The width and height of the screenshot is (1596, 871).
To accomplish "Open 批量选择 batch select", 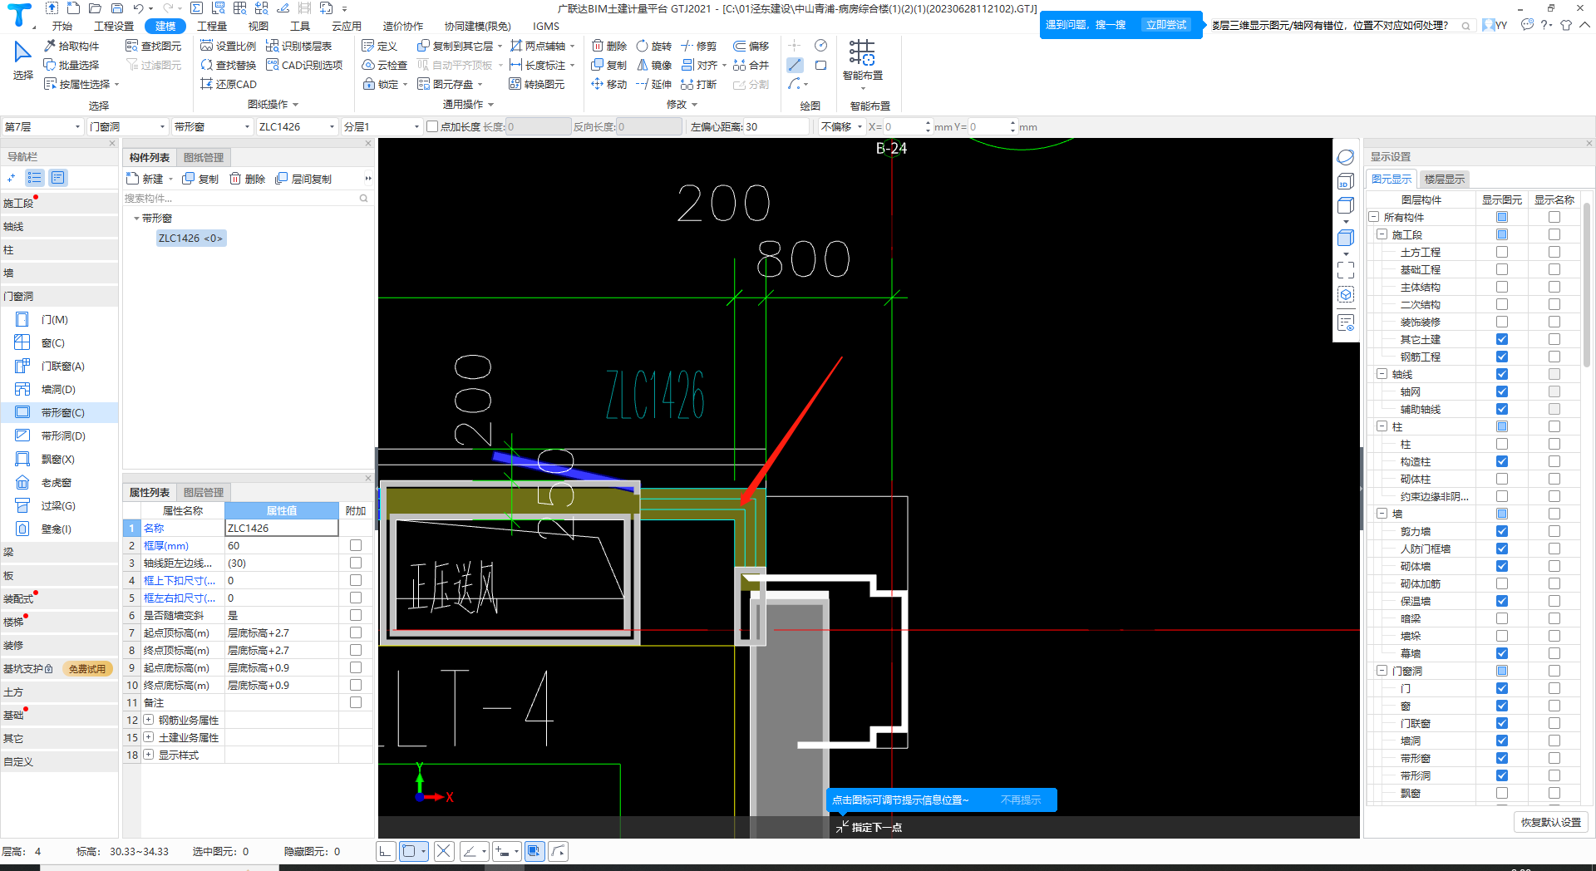I will (71, 65).
